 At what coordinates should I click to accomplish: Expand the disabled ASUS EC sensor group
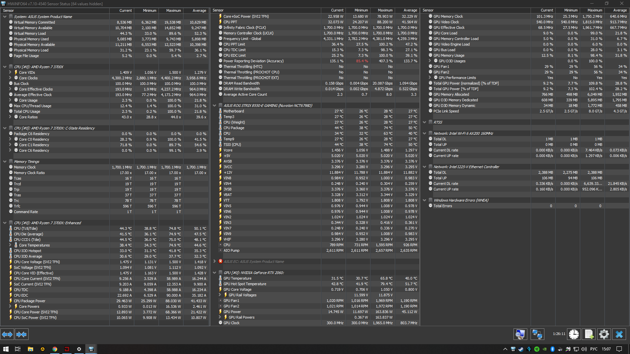point(215,262)
